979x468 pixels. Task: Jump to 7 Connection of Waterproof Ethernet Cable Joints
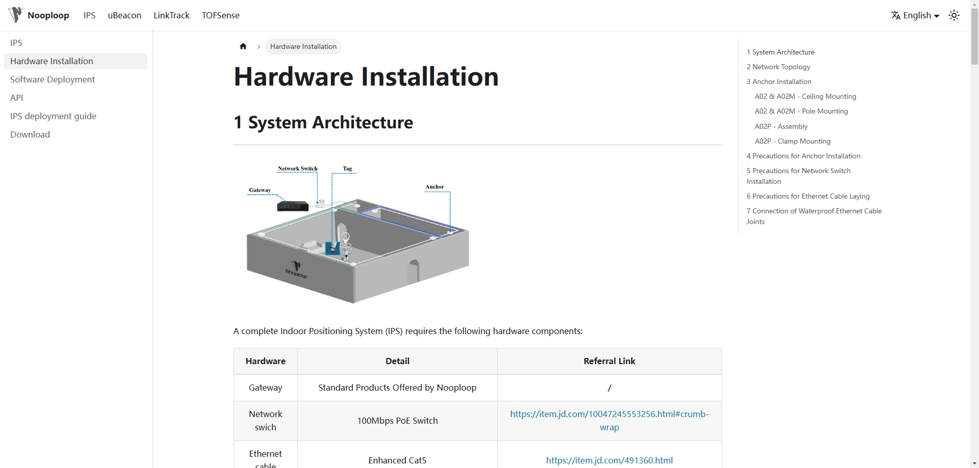[814, 216]
